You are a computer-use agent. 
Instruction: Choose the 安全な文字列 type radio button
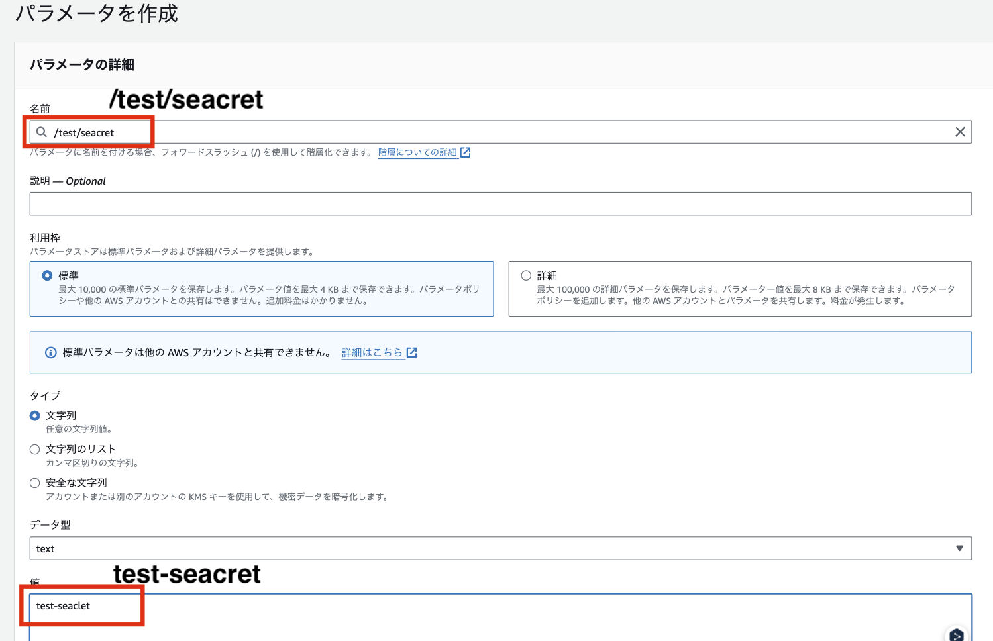[34, 483]
